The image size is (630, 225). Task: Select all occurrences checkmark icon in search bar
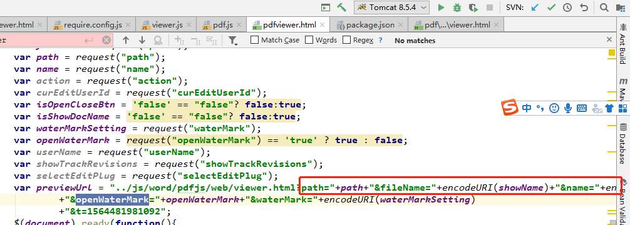click(212, 40)
